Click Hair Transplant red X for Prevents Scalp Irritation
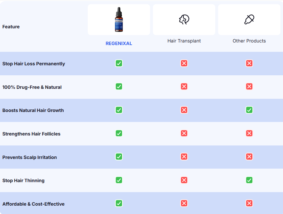Viewport: 283px width, 214px height. point(184,157)
